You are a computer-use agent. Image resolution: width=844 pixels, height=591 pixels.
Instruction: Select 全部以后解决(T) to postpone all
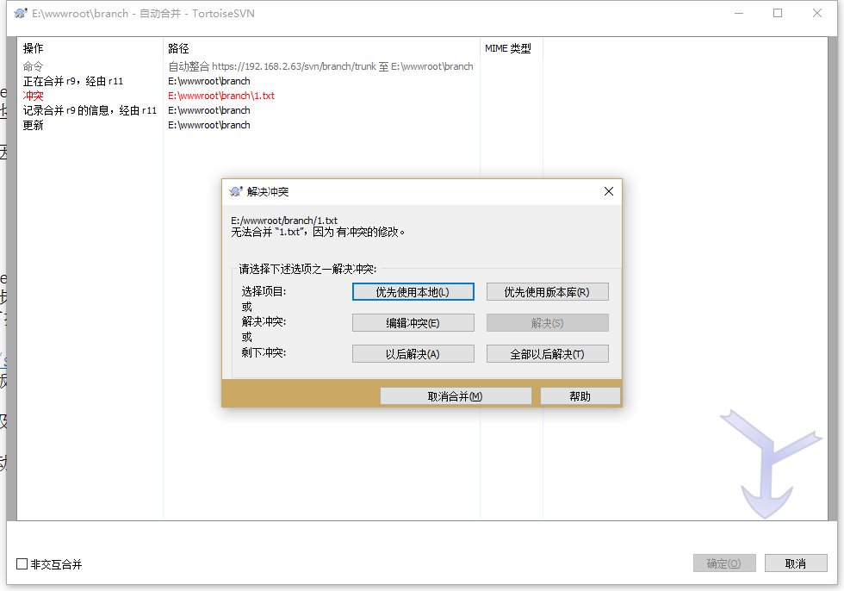tap(548, 353)
